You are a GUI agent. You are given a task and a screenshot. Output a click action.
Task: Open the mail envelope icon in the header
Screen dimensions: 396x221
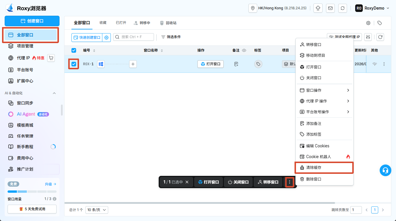[330, 8]
